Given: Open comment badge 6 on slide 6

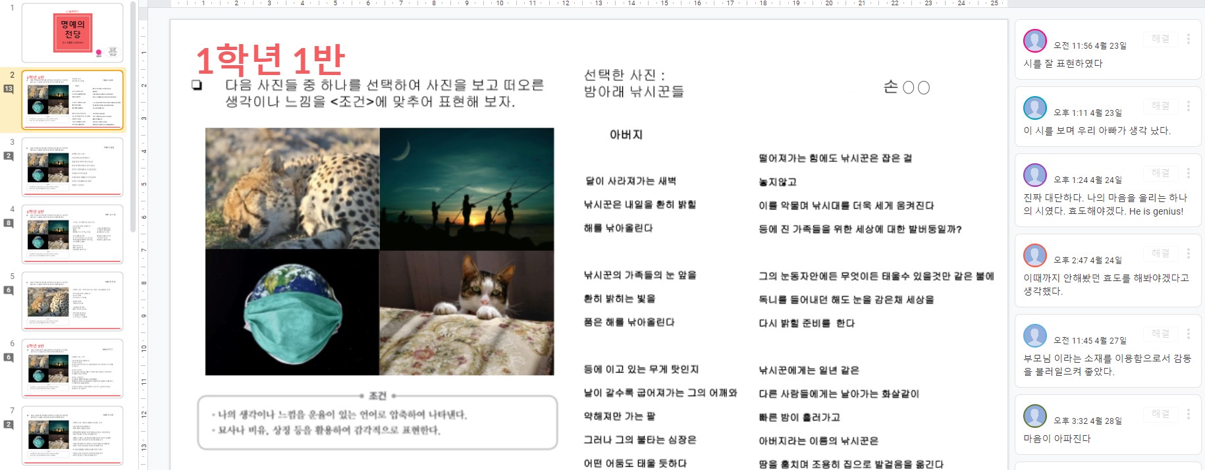Looking at the screenshot, I should [x=9, y=357].
